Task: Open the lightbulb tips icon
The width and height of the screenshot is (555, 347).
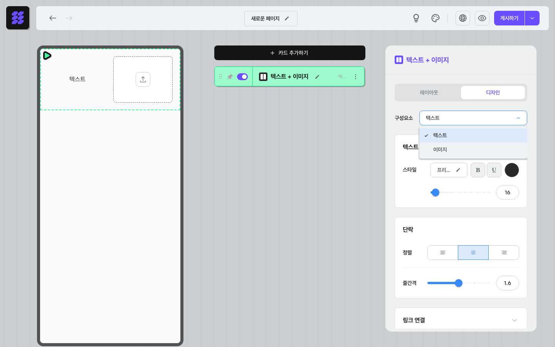Action: tap(416, 18)
